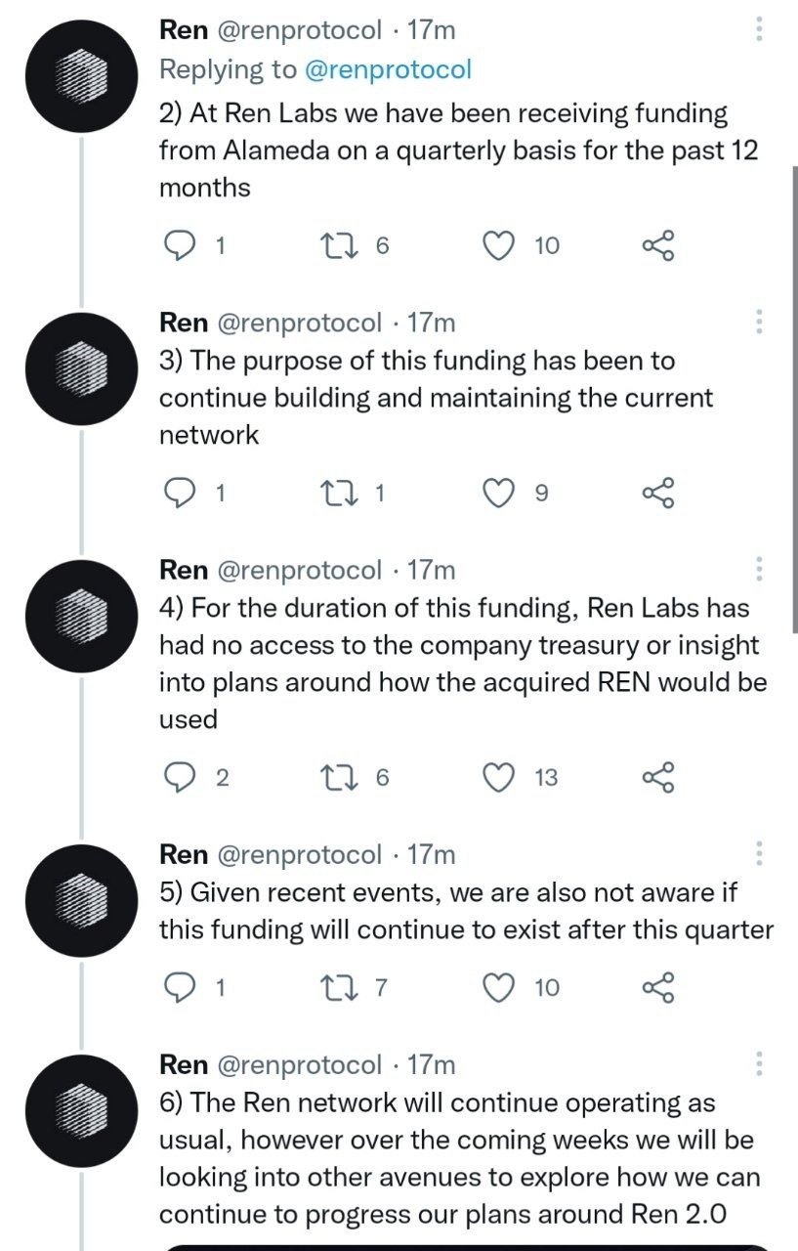The height and width of the screenshot is (1251, 798).
Task: Share tweet 4 about treasury access
Action: (657, 777)
